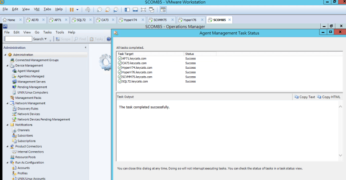Screen dimensions: 346x180
Task: Click the Operations Manager help icon
Action: 108,39
